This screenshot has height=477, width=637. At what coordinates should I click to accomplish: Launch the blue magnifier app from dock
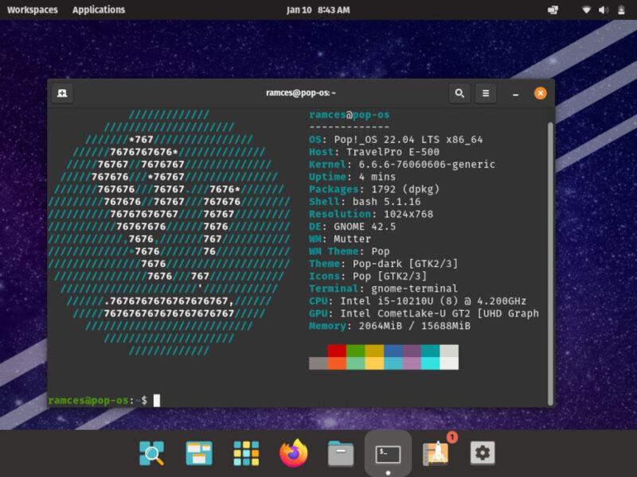point(151,452)
